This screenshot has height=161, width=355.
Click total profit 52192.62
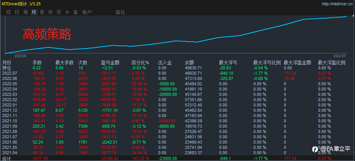109,158
